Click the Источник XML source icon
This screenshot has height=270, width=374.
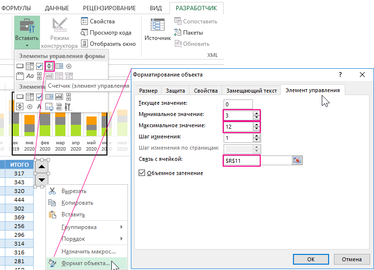pos(158,29)
